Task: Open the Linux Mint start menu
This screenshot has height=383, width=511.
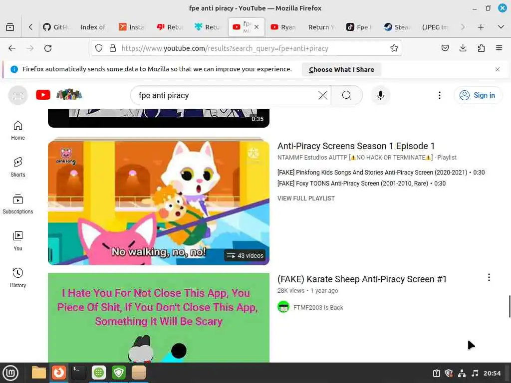Action: [x=10, y=373]
